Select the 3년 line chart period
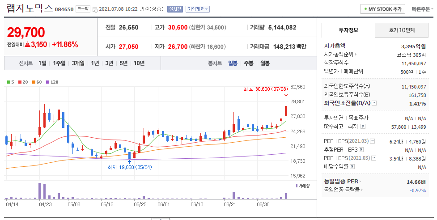 pyautogui.click(x=109, y=63)
